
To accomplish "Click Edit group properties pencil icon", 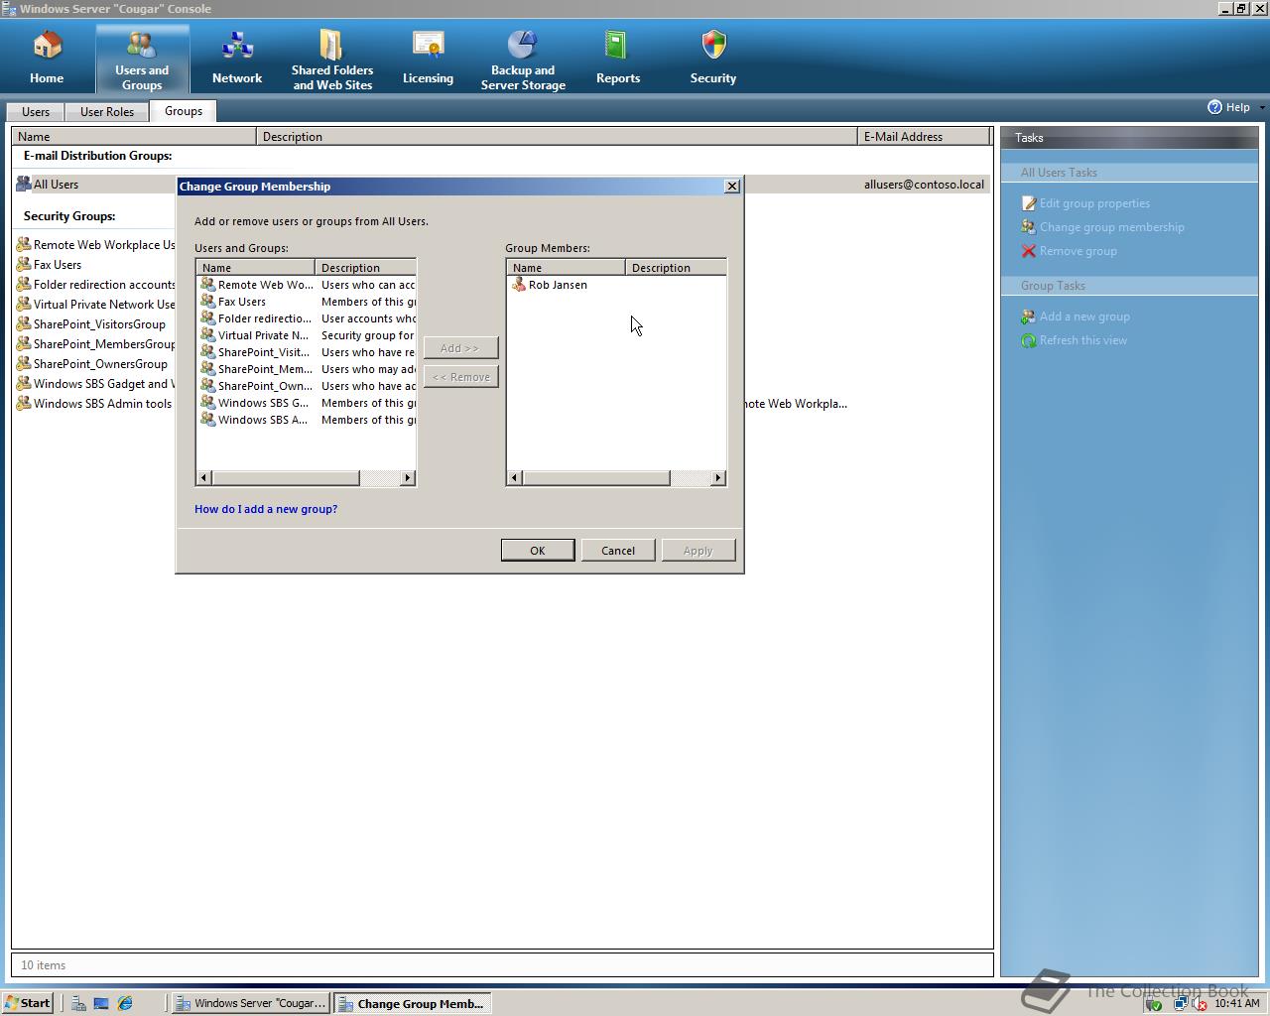I will (x=1029, y=203).
